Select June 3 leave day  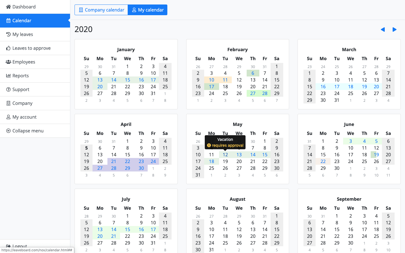[x=350, y=141]
